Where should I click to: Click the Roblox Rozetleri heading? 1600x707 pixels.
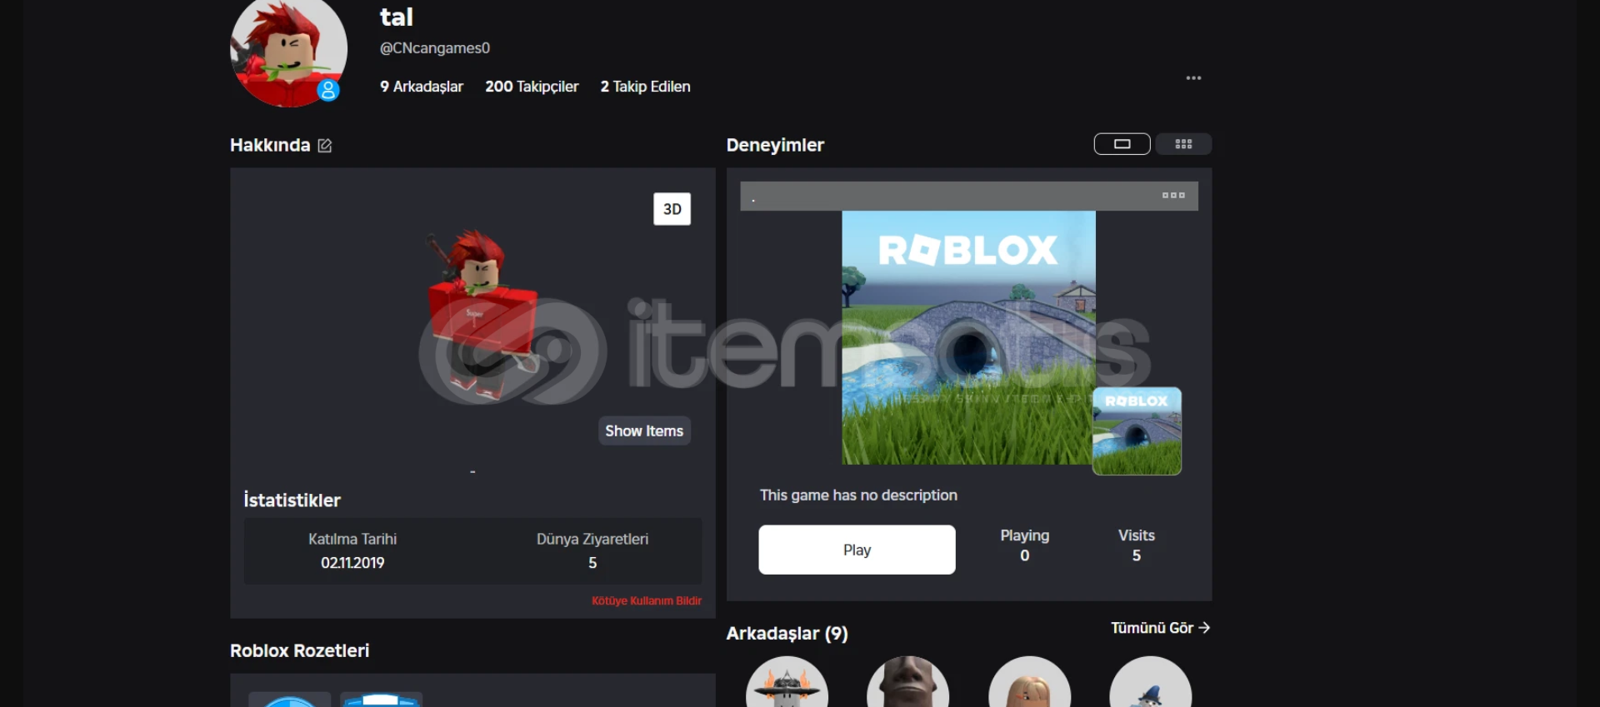tap(299, 650)
